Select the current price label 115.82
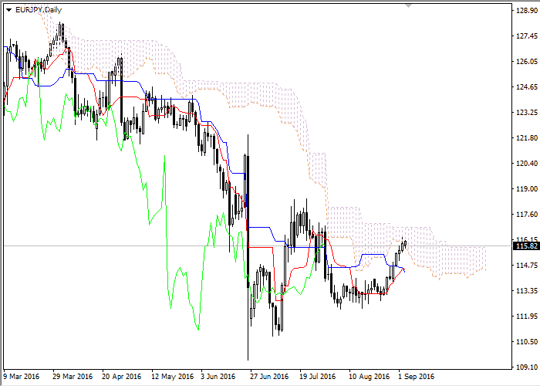Image resolution: width=540 pixels, height=386 pixels. tap(526, 246)
